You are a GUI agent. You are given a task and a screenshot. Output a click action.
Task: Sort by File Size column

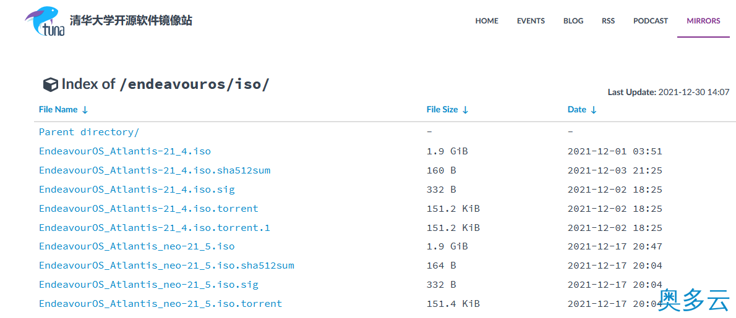coord(447,109)
